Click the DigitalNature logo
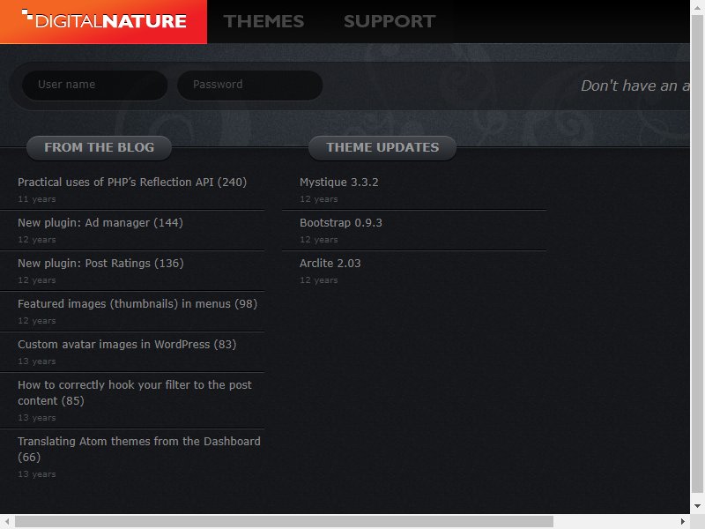The image size is (705, 529). coord(103,20)
